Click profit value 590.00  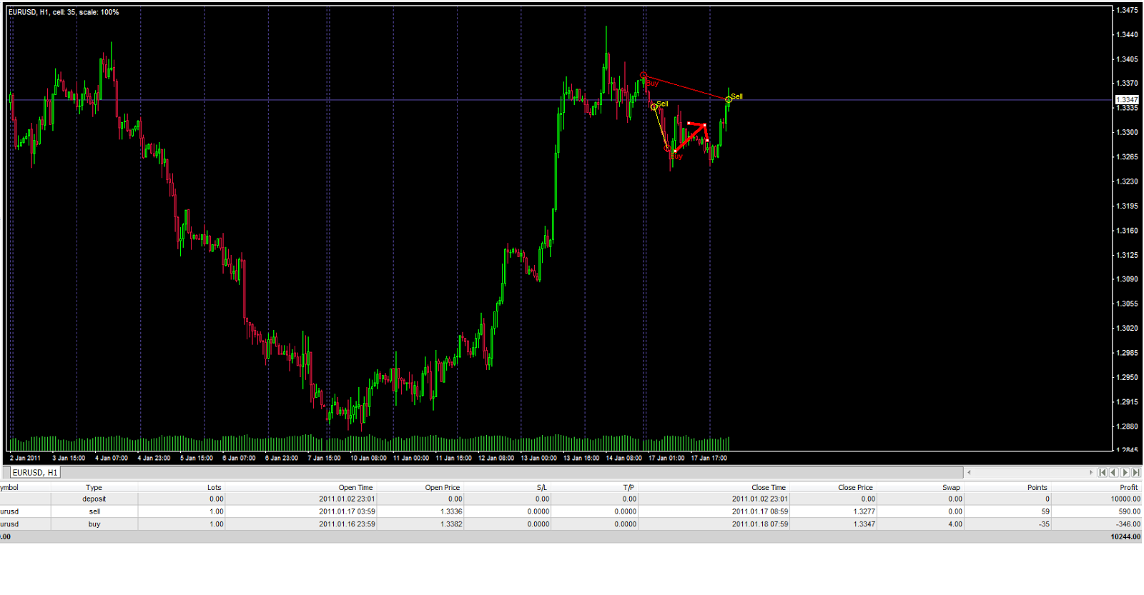tap(1129, 511)
